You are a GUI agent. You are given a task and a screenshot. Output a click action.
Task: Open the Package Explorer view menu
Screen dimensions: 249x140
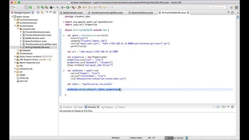(x=47, y=12)
